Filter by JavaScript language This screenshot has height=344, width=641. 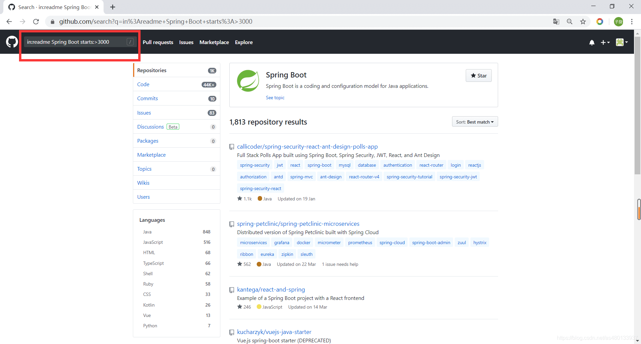177,242
